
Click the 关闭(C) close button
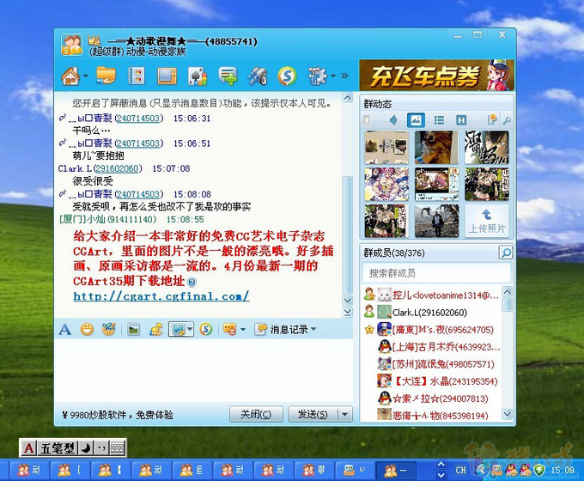click(x=256, y=414)
